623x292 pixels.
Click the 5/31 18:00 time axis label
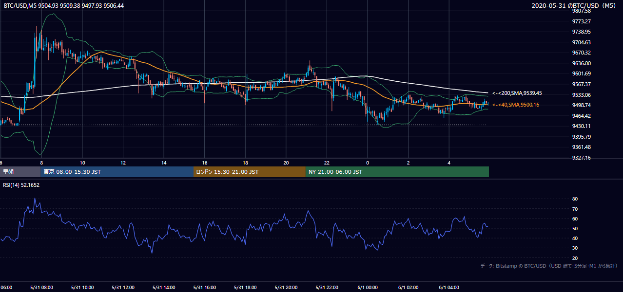click(246, 288)
